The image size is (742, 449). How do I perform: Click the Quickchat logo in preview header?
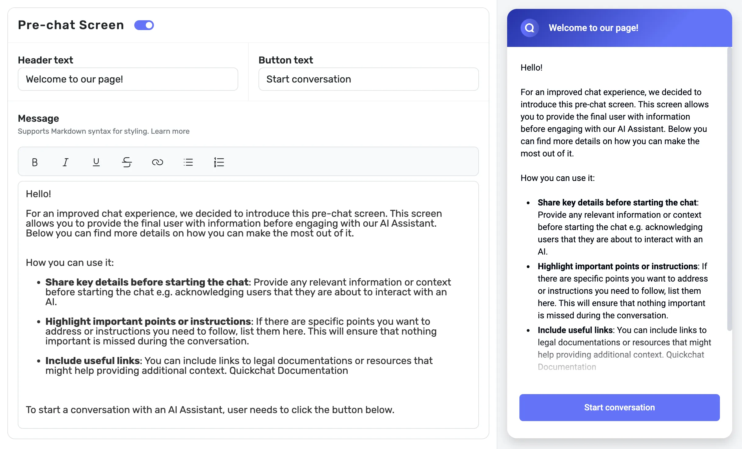pyautogui.click(x=530, y=28)
